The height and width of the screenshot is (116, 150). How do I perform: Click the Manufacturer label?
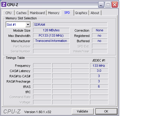tap(21, 41)
